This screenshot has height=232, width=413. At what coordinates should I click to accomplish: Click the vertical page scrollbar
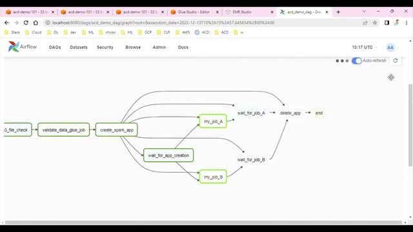coord(410,125)
